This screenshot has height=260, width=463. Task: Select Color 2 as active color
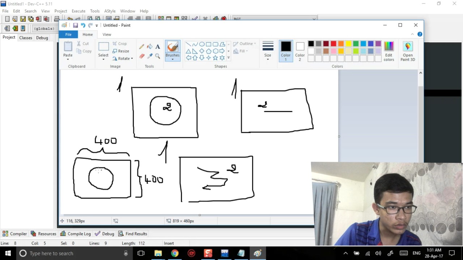tap(300, 51)
